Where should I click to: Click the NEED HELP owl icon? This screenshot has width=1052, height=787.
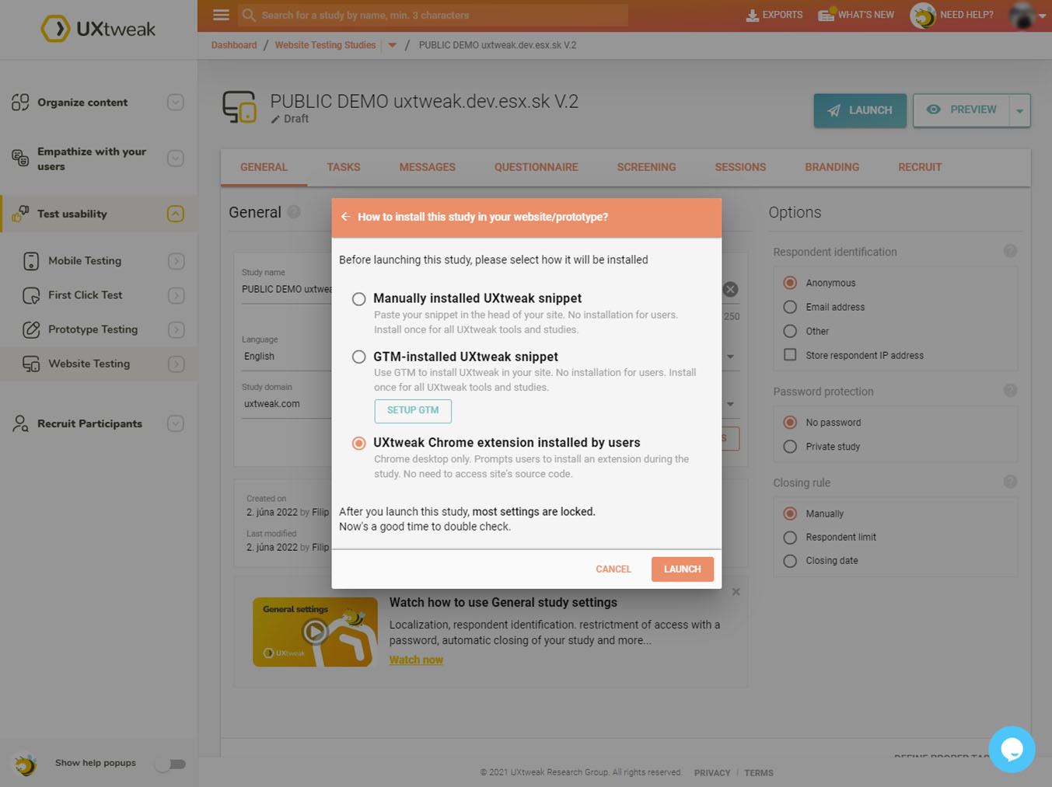tap(922, 15)
